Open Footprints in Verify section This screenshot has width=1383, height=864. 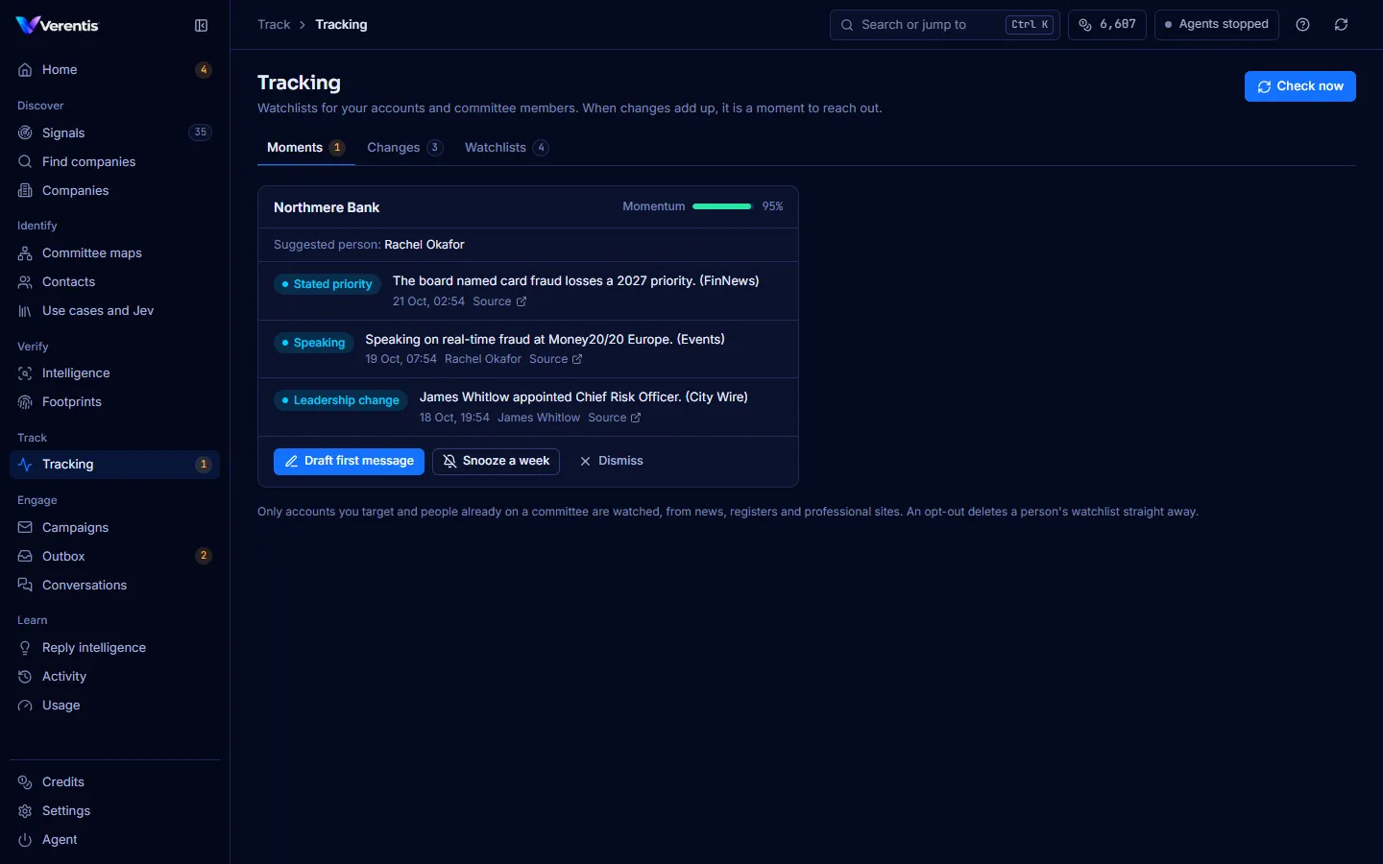click(x=114, y=401)
